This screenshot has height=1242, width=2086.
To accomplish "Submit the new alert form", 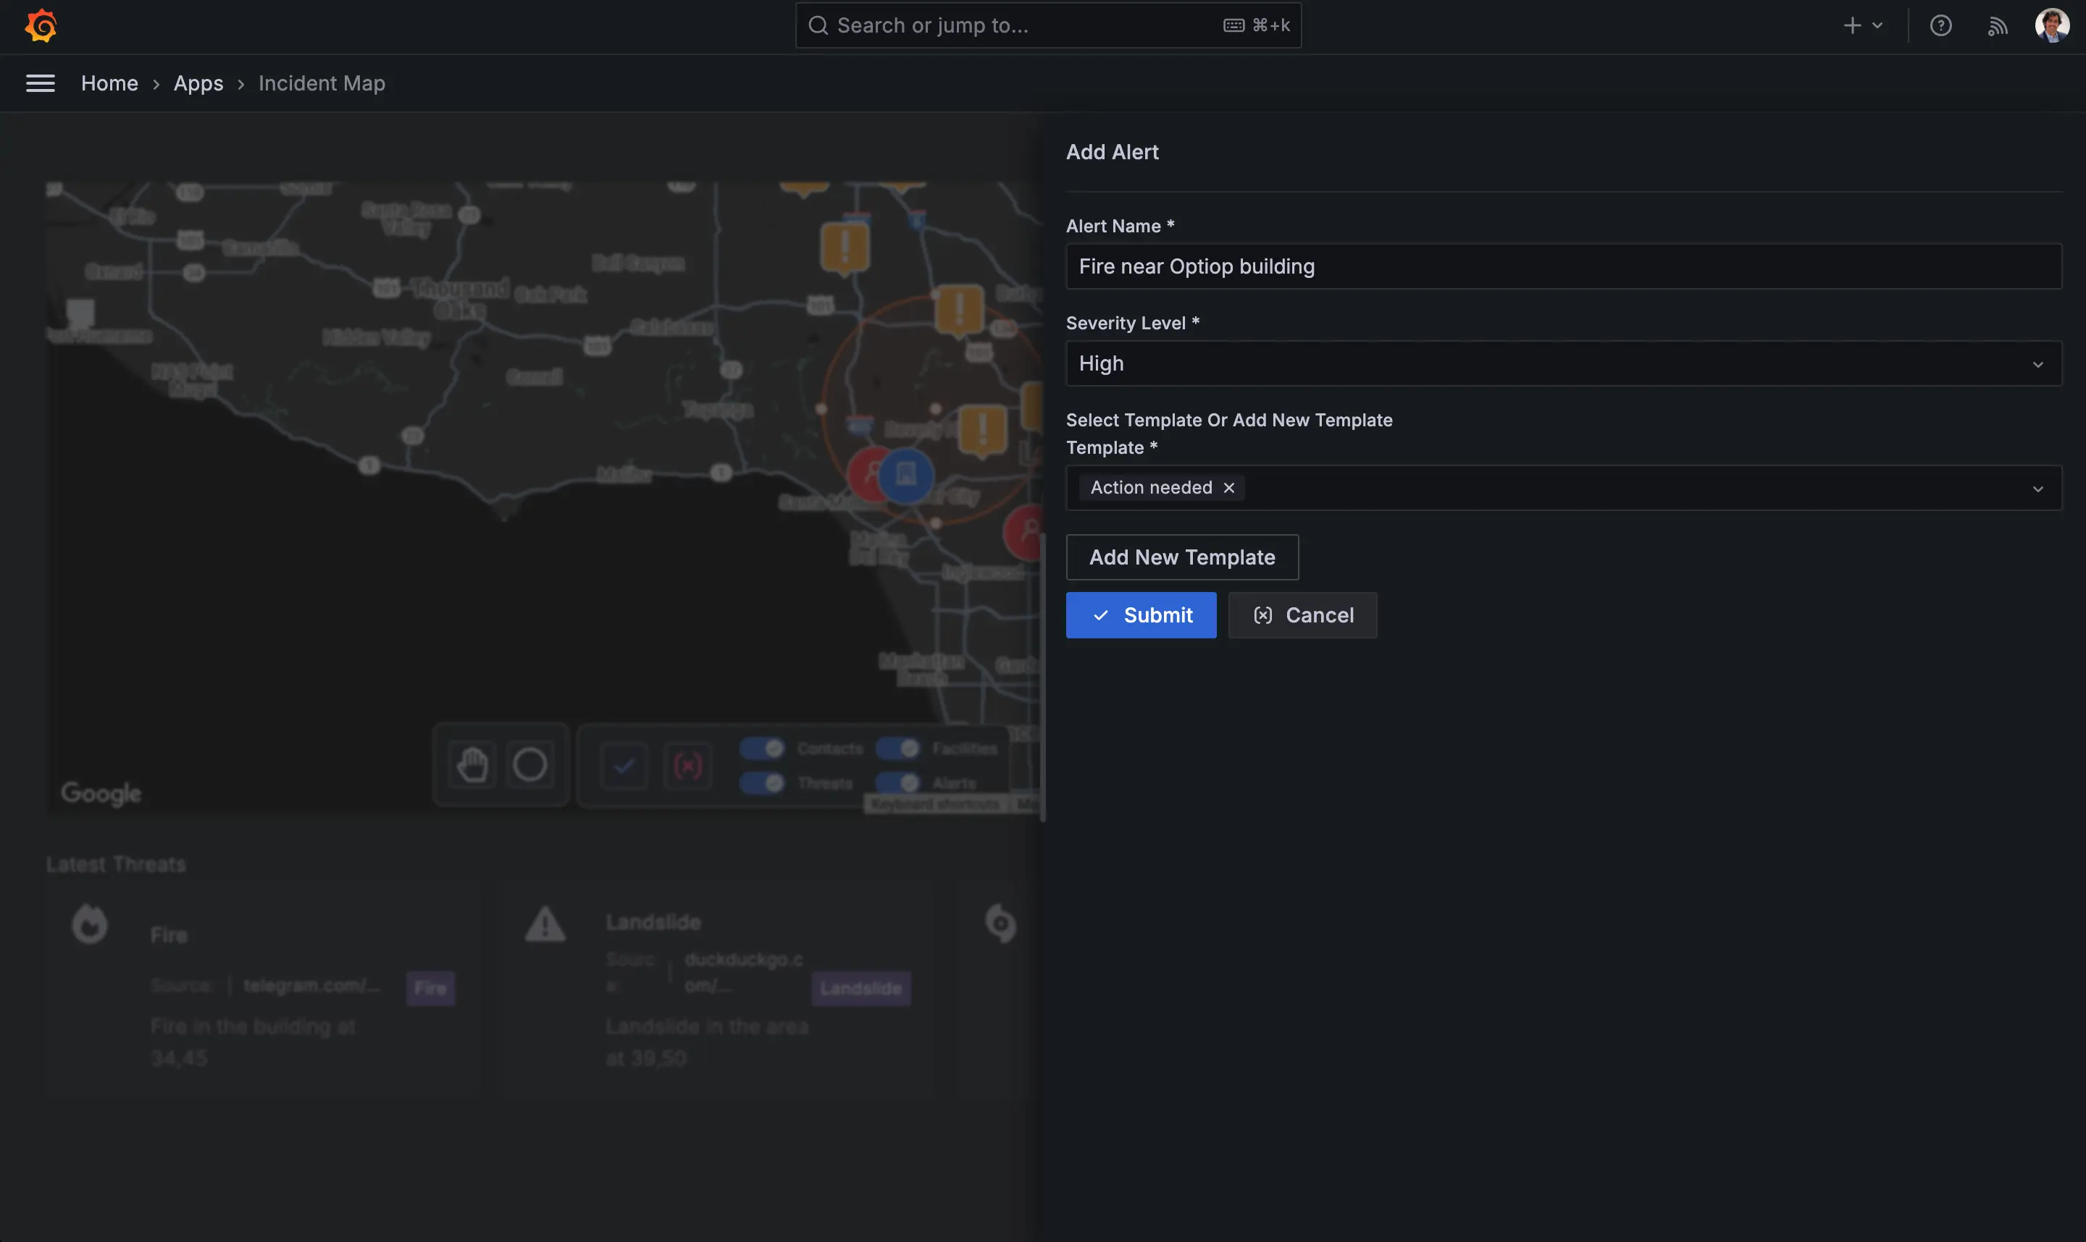I will coord(1141,614).
